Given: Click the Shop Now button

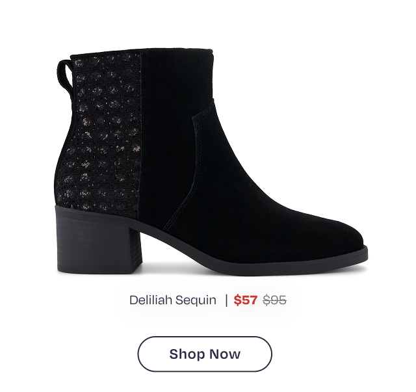Looking at the screenshot, I should click(x=205, y=354).
